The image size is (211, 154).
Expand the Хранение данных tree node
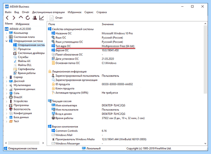(6, 89)
